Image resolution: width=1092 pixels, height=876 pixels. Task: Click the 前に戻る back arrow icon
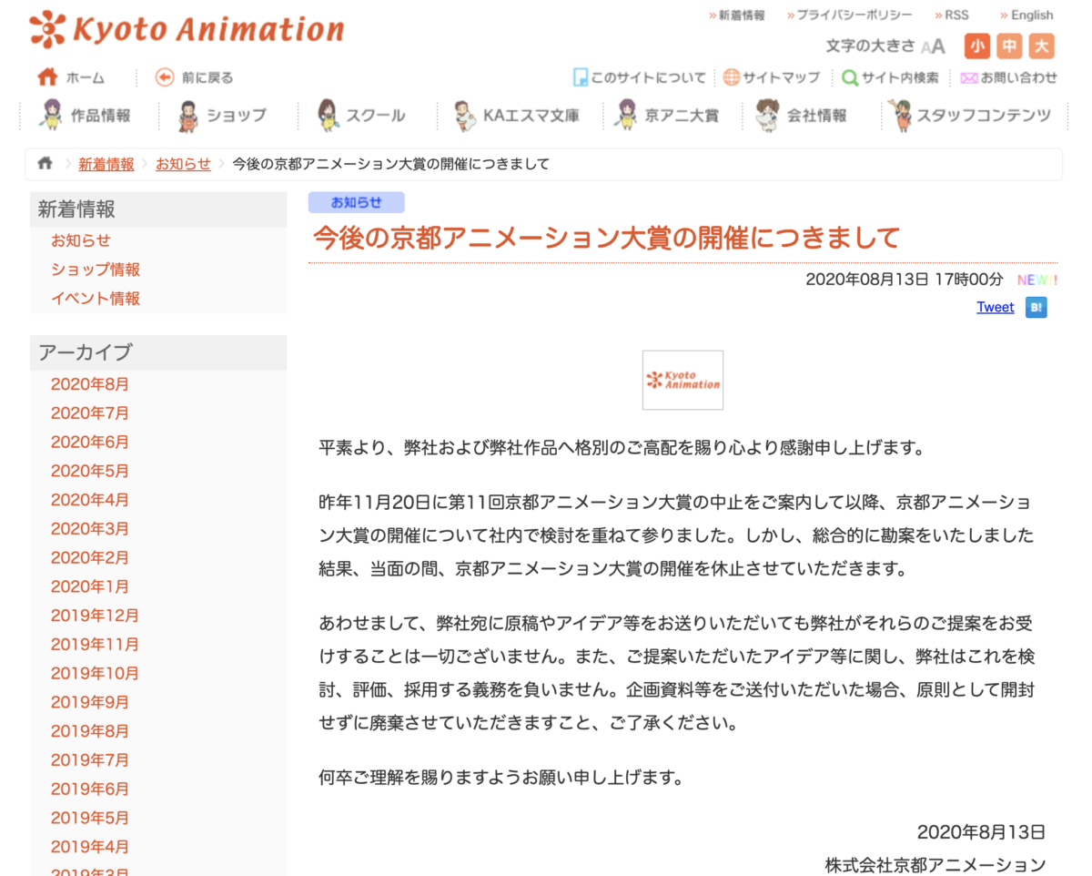165,77
